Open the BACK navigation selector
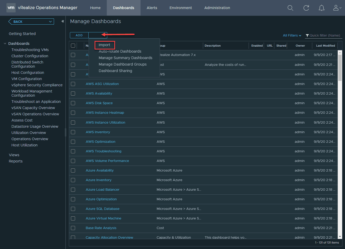345x249 pixels. click(x=31, y=22)
